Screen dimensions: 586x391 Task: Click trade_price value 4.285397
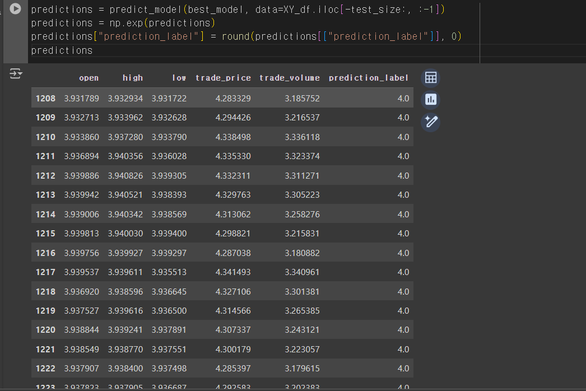pyautogui.click(x=233, y=369)
